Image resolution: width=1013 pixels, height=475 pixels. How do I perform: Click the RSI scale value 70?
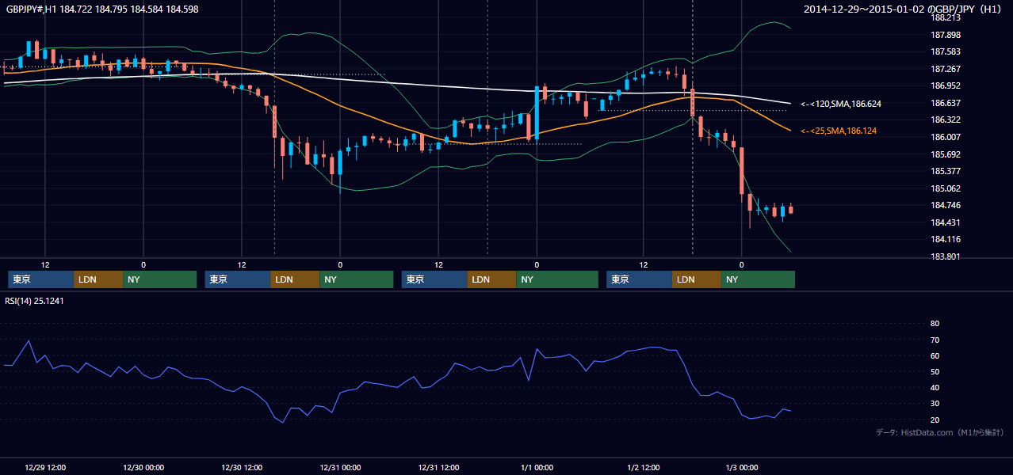pyautogui.click(x=935, y=340)
